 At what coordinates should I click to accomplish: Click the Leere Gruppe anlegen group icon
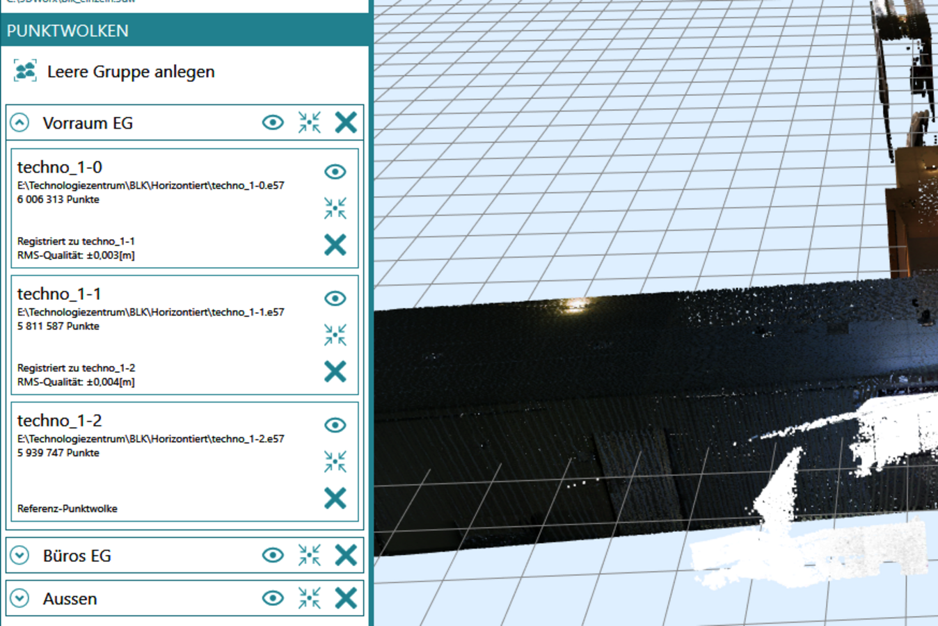tap(25, 71)
